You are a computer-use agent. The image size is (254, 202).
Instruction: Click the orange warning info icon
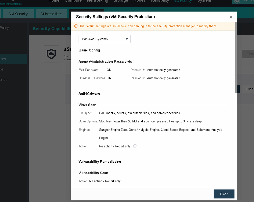76,26
